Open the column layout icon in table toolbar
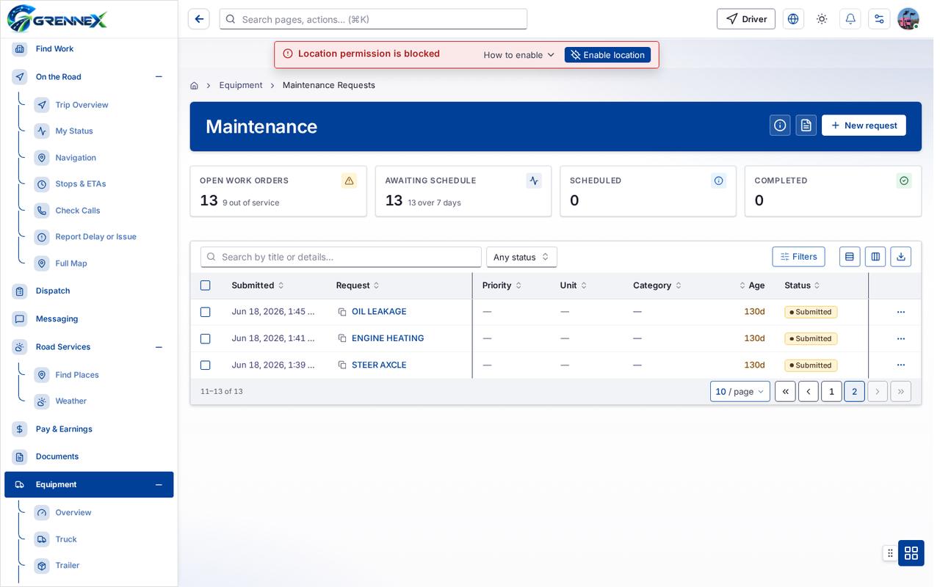 [x=875, y=257]
